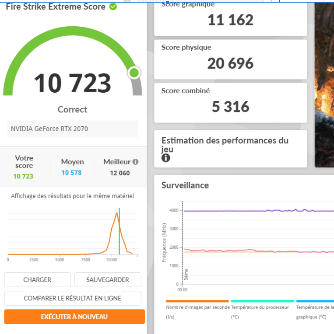Click the Correct rating label
This screenshot has height=334, width=334.
(73, 109)
